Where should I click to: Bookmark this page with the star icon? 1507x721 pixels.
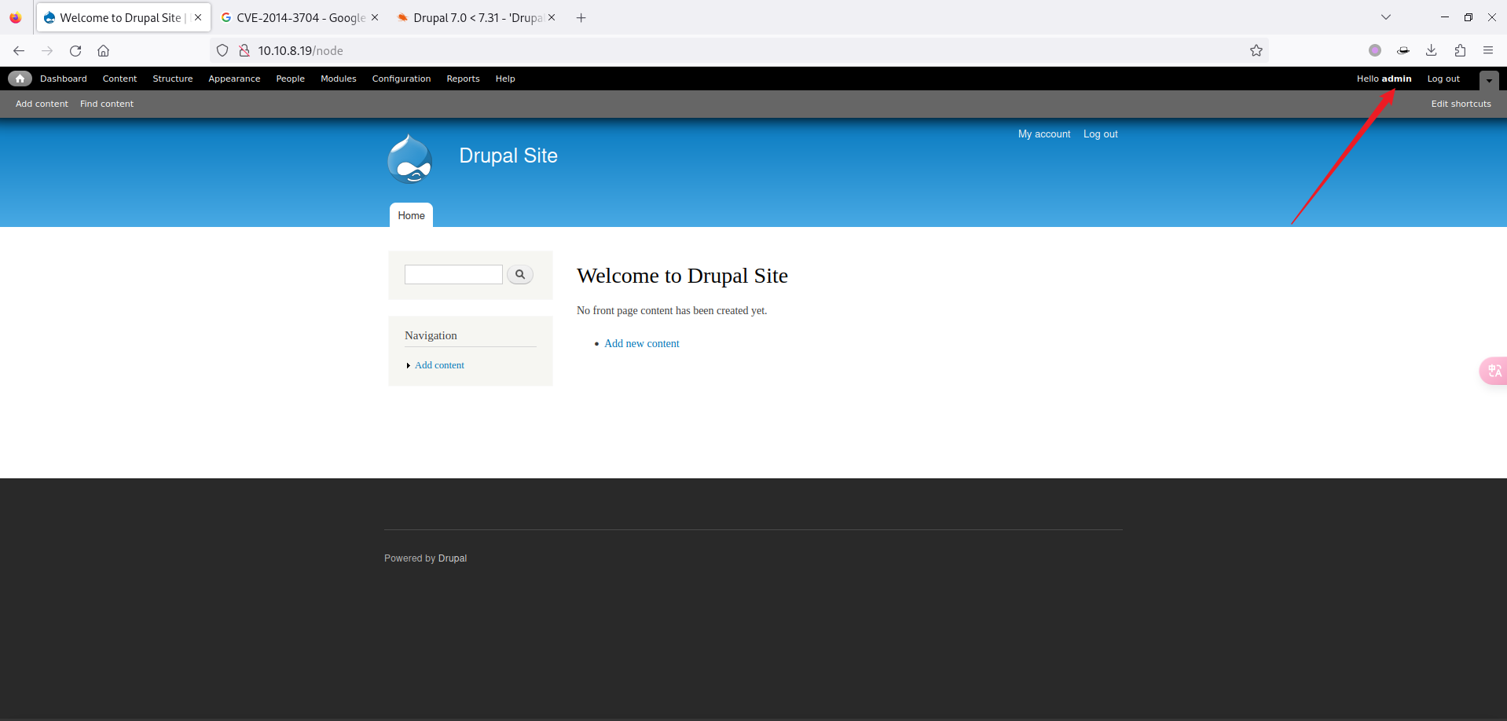click(x=1256, y=50)
